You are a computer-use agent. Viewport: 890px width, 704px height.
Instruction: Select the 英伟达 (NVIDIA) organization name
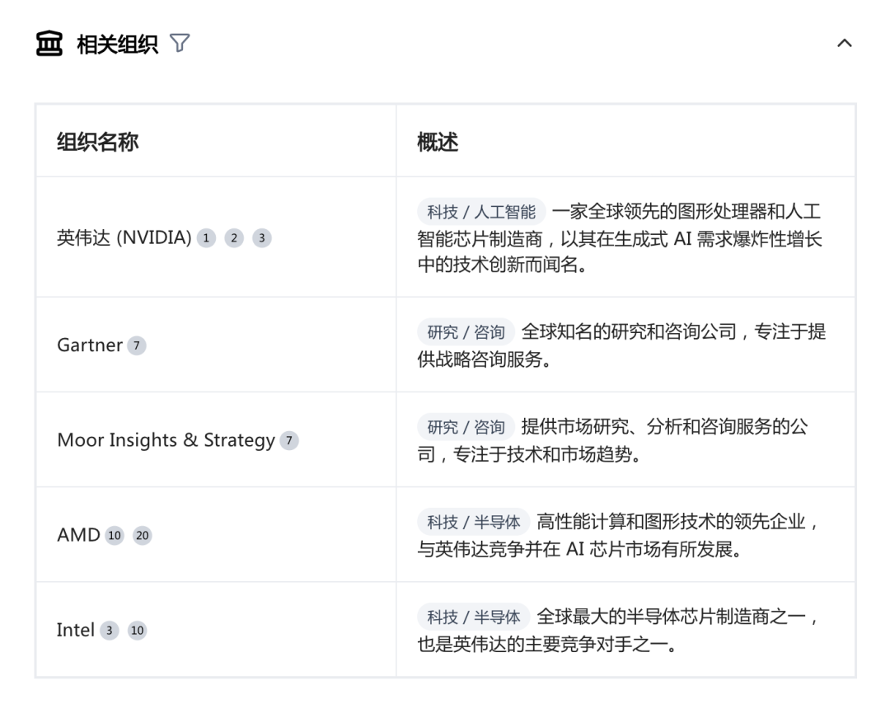124,237
